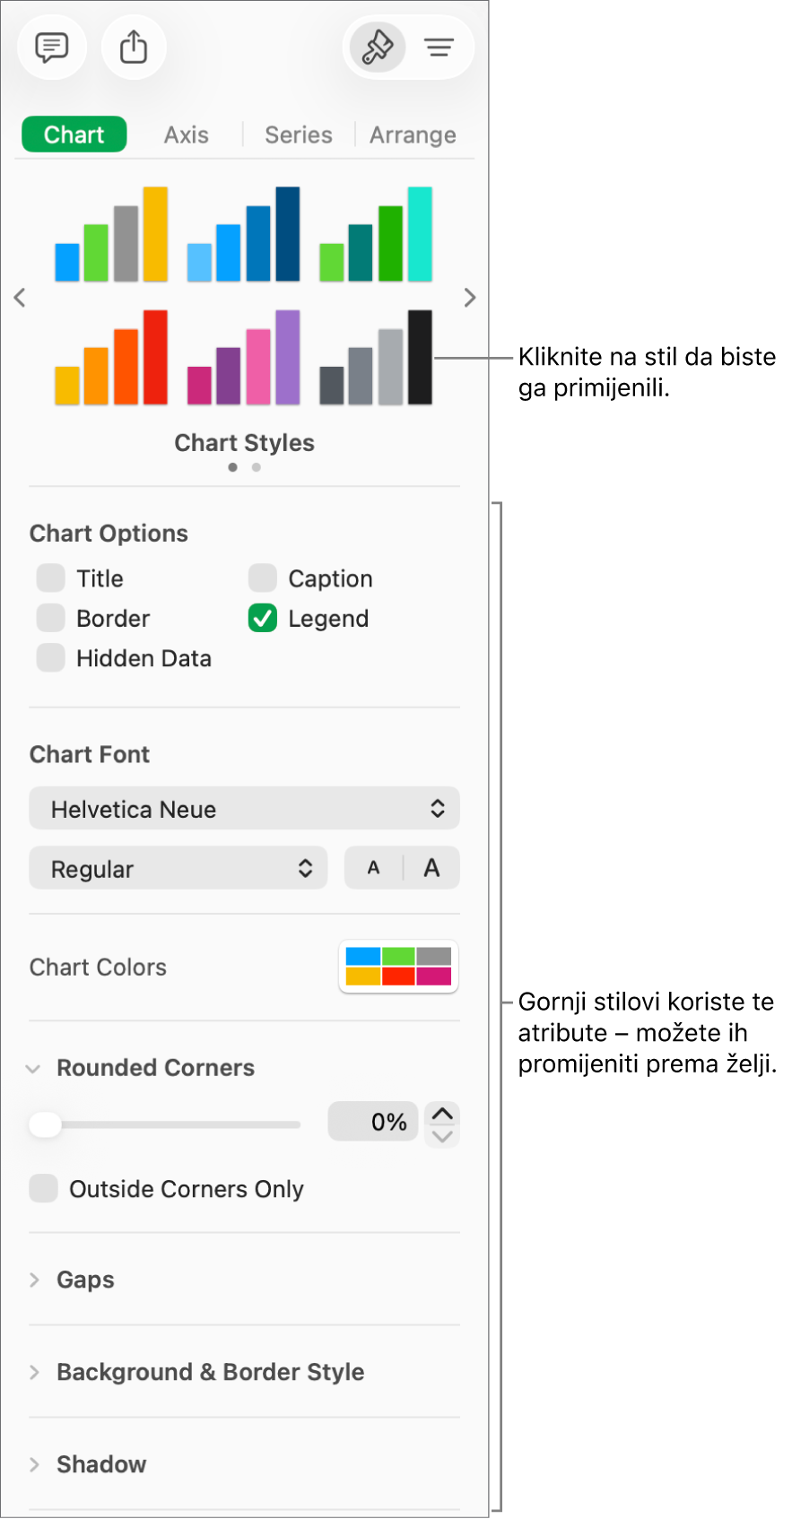Open the Helvetica Neue font dropdown
This screenshot has width=792, height=1519.
pos(244,809)
